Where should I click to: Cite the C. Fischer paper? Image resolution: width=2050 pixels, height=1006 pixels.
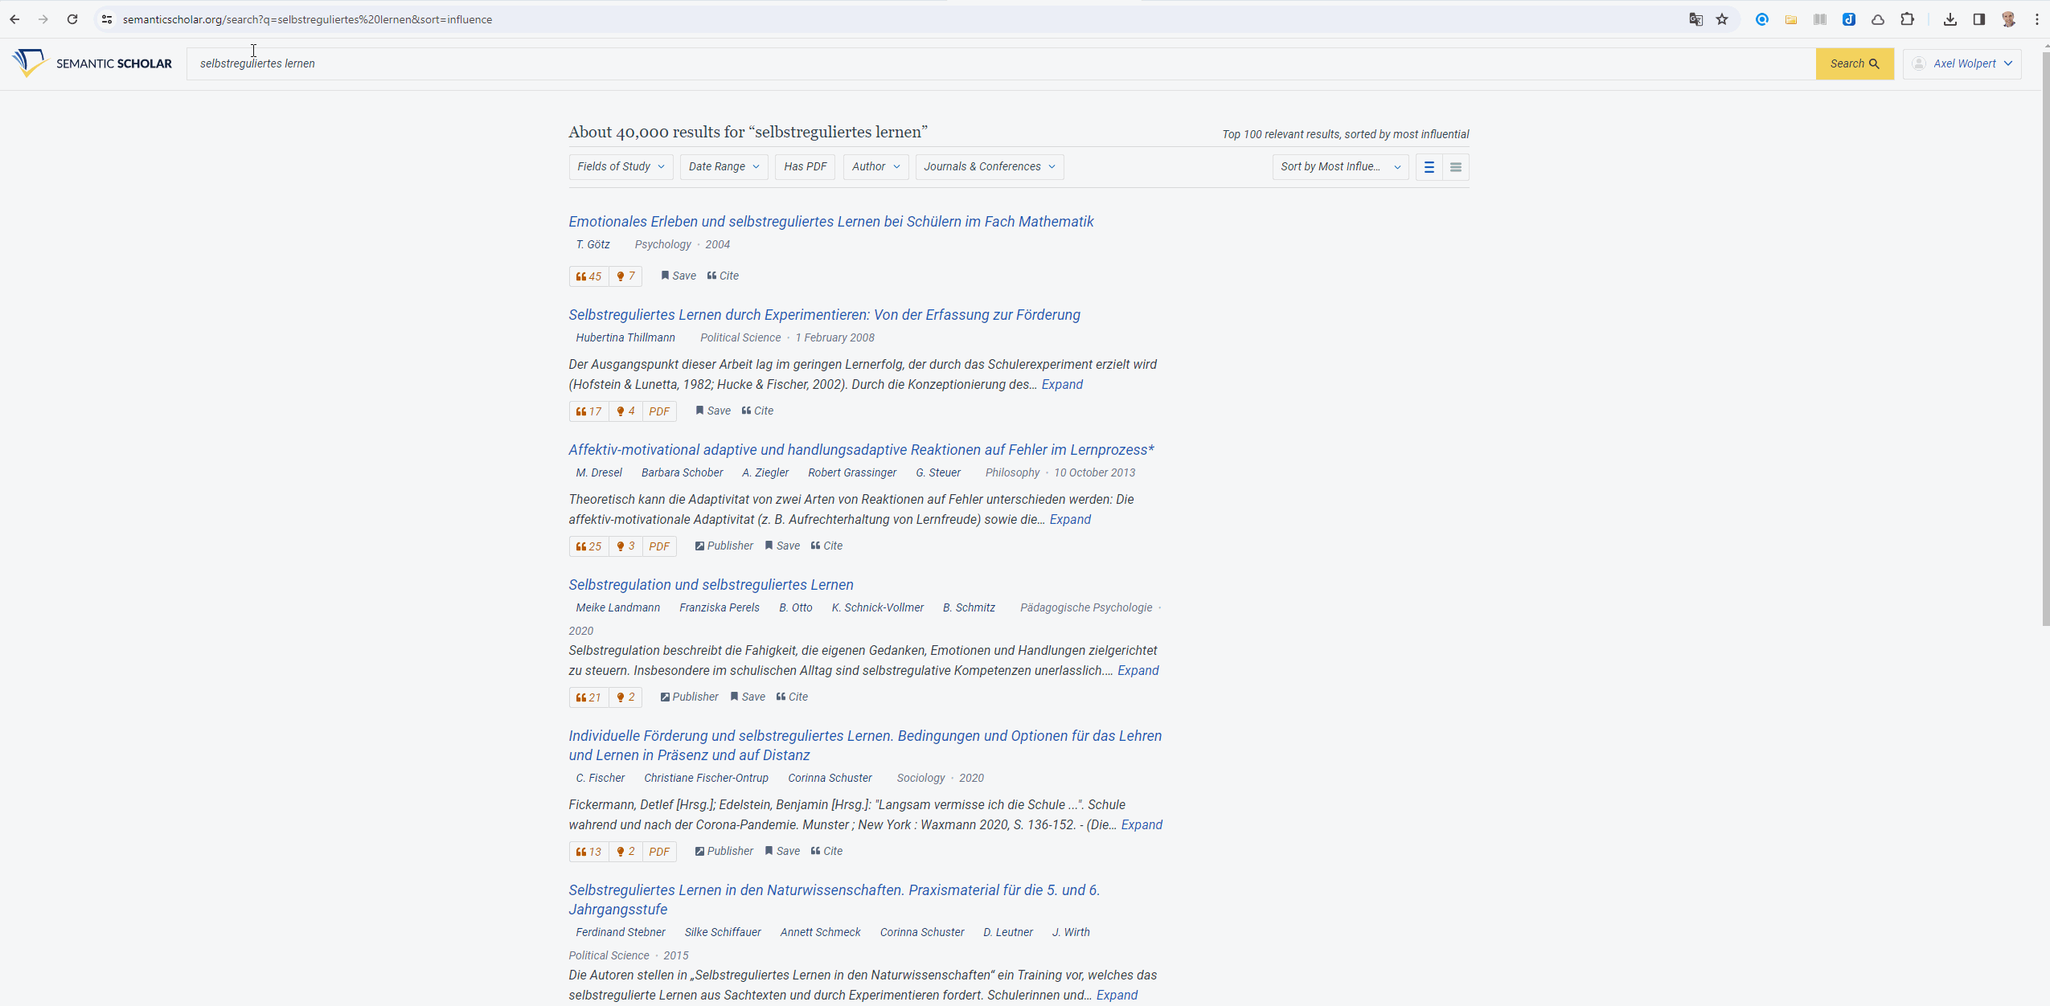click(826, 851)
